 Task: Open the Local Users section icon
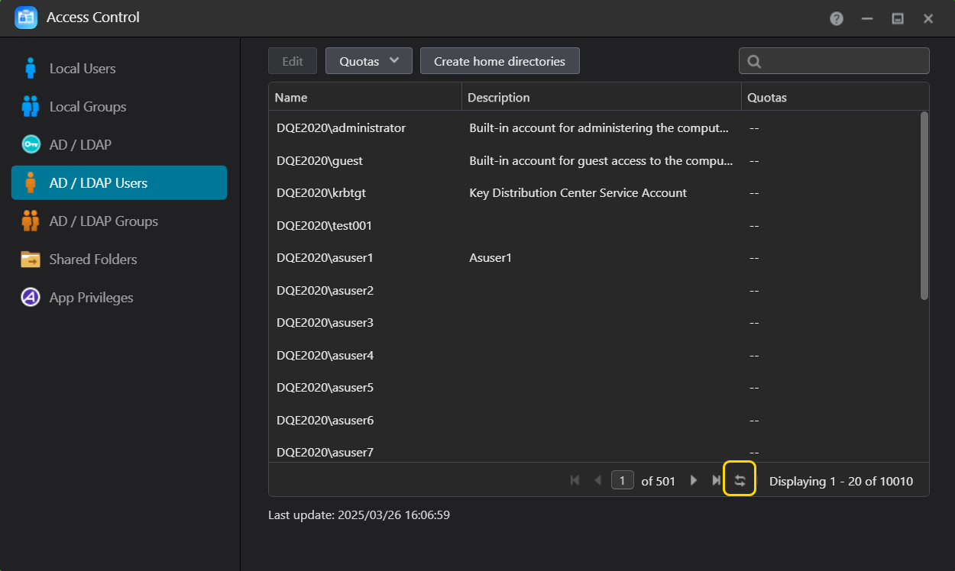[31, 69]
